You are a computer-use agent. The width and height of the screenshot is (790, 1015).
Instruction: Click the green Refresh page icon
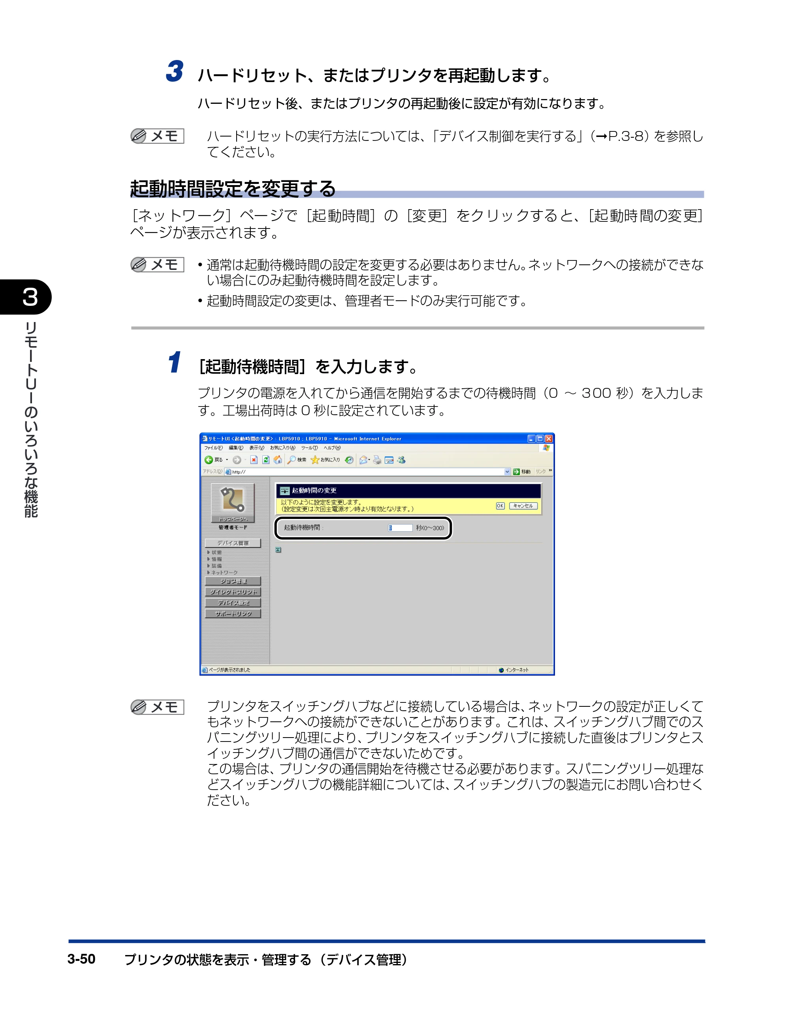pos(266,460)
